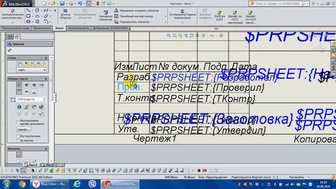This screenshot has width=336, height=189.
Task: Click Переместить объекты
Action: point(132,22)
